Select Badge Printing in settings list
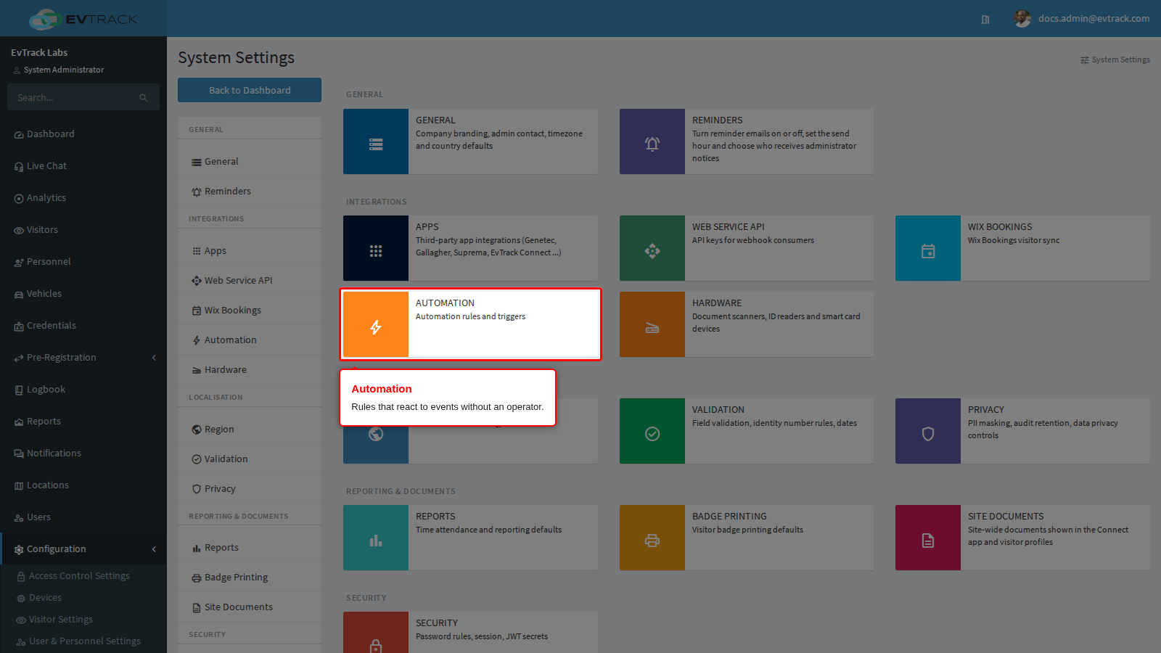Image resolution: width=1161 pixels, height=653 pixels. click(x=250, y=578)
